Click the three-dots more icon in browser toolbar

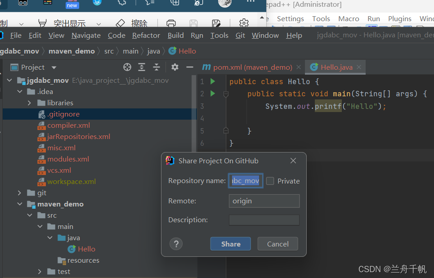(251, 2)
